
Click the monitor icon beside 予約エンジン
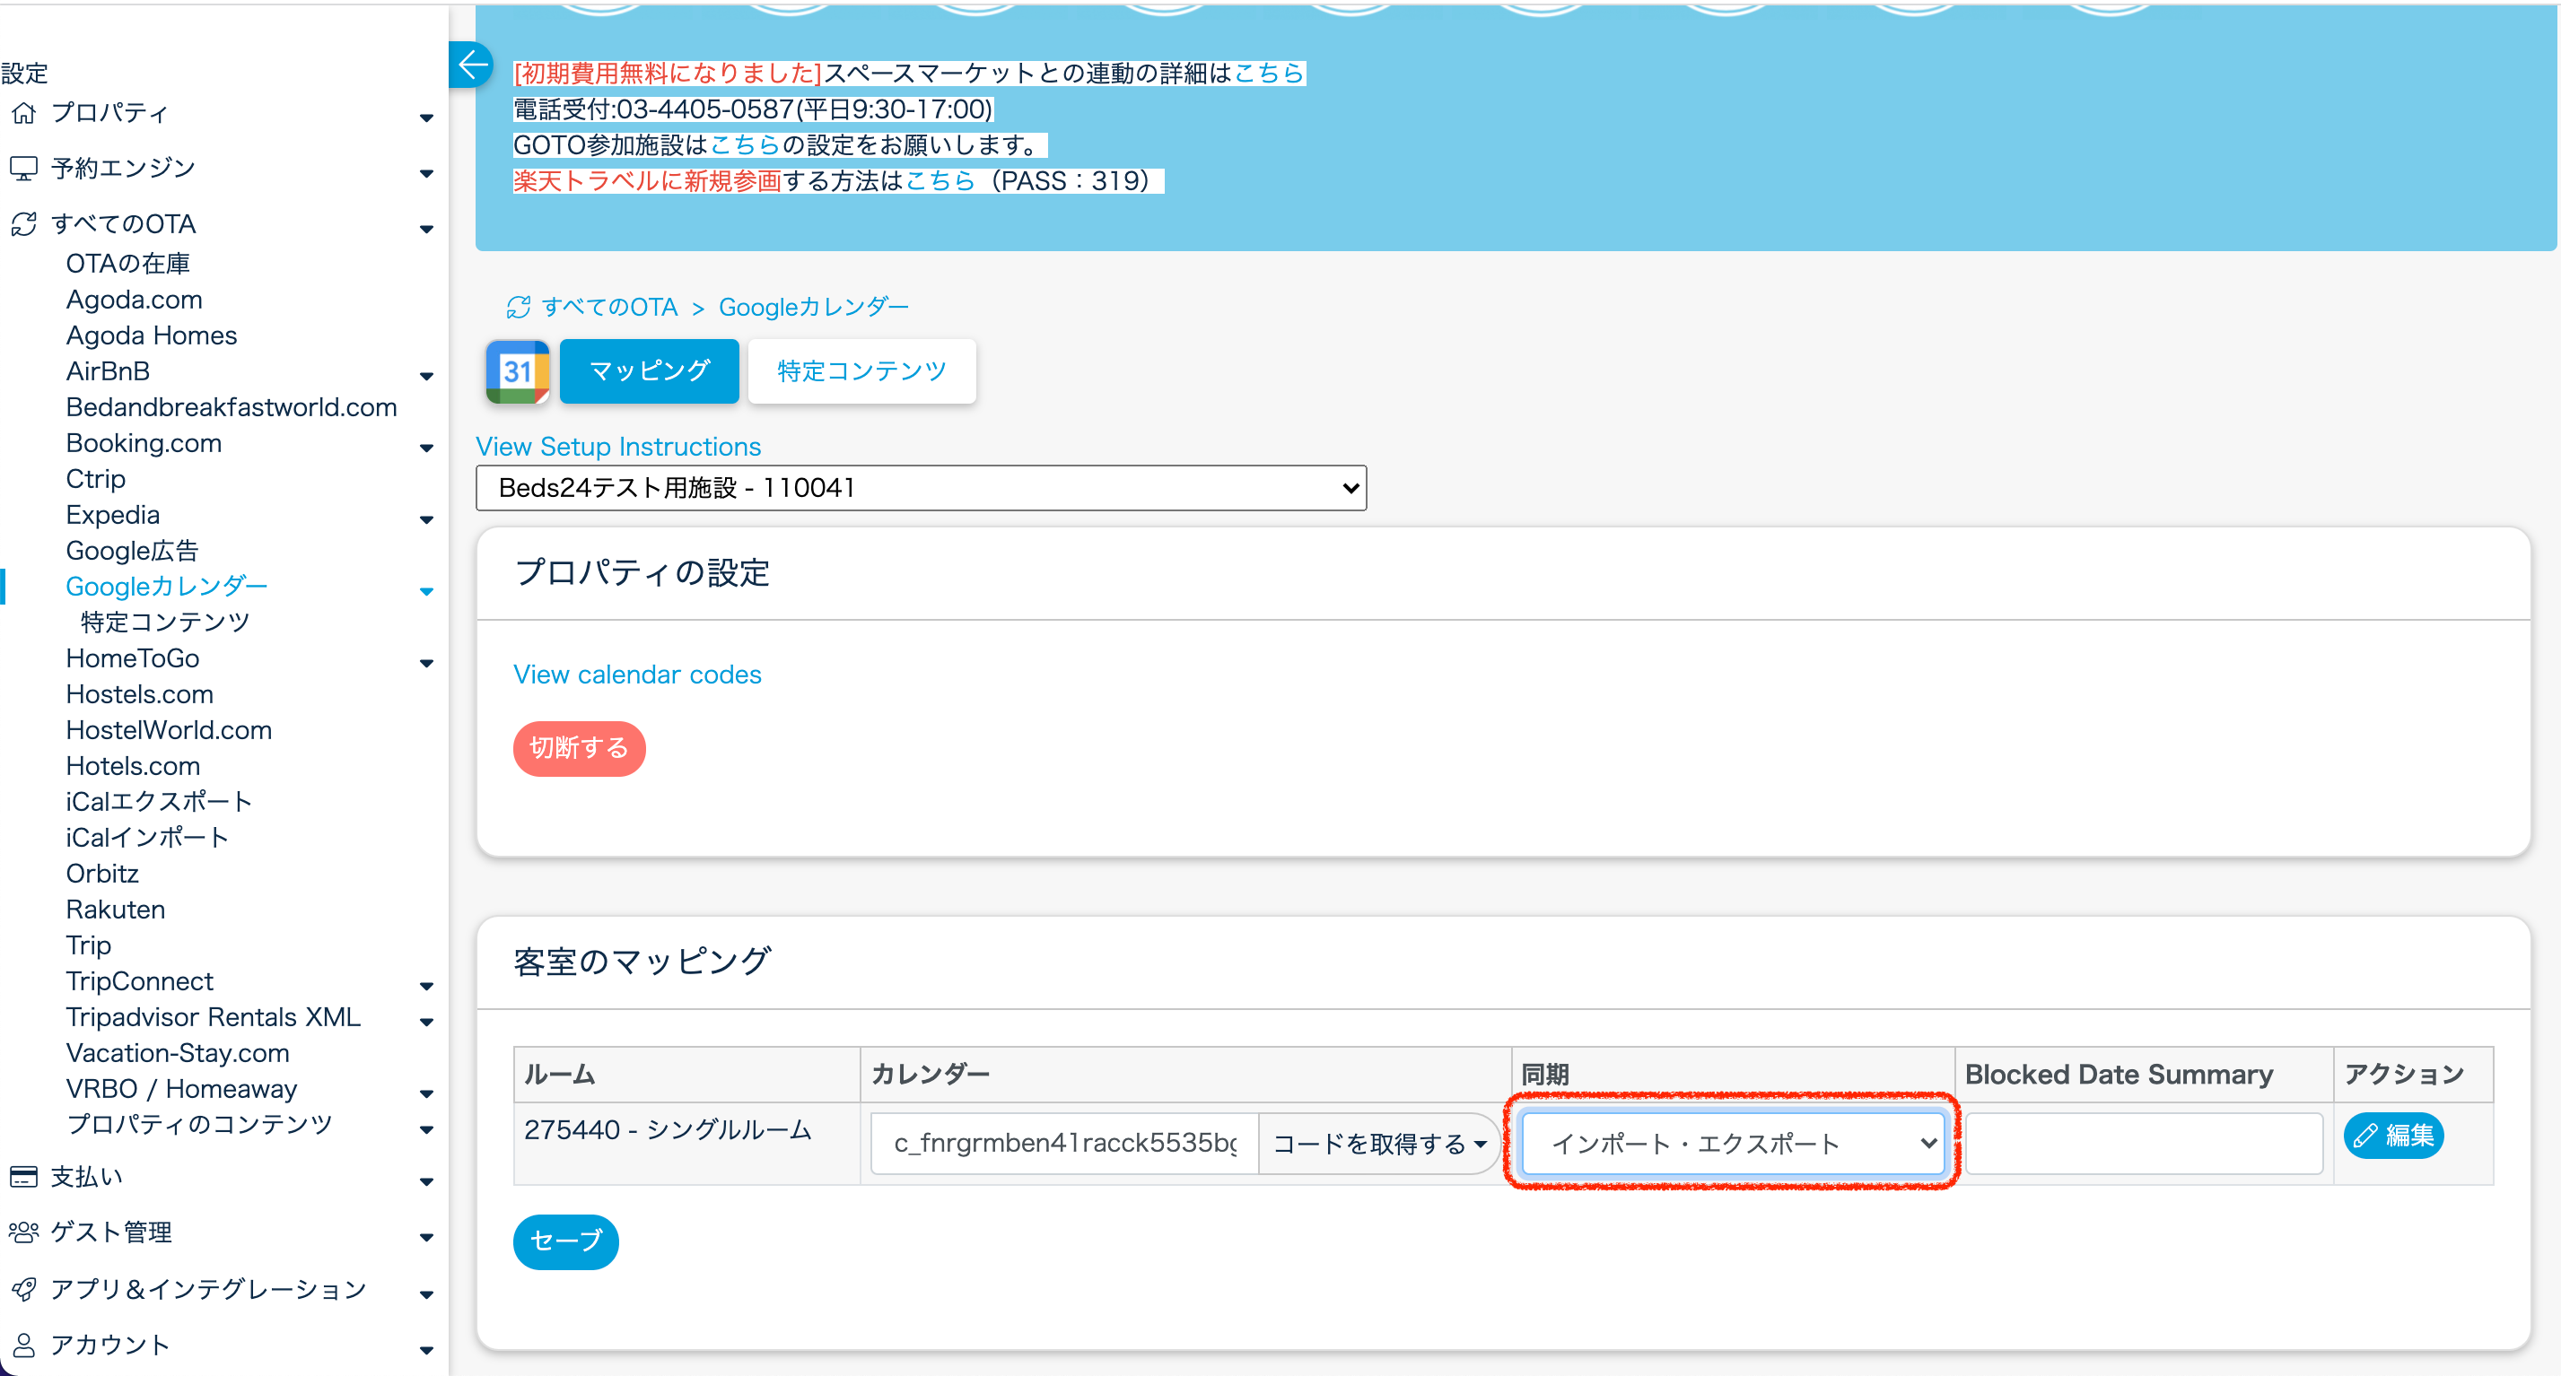[24, 169]
